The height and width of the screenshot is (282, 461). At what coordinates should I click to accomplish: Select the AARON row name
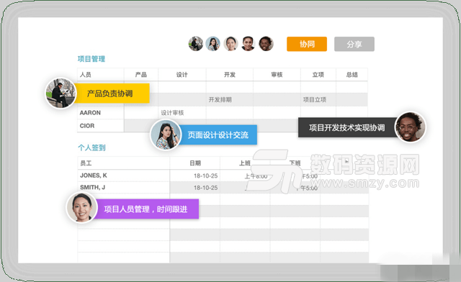tap(90, 113)
